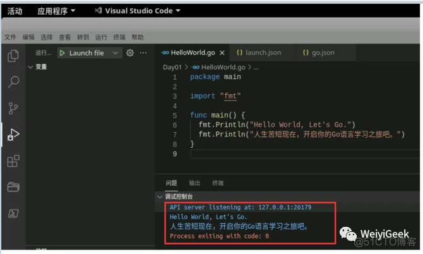Open the 终端 menu
Screen dimensions: 423x254
[119, 37]
